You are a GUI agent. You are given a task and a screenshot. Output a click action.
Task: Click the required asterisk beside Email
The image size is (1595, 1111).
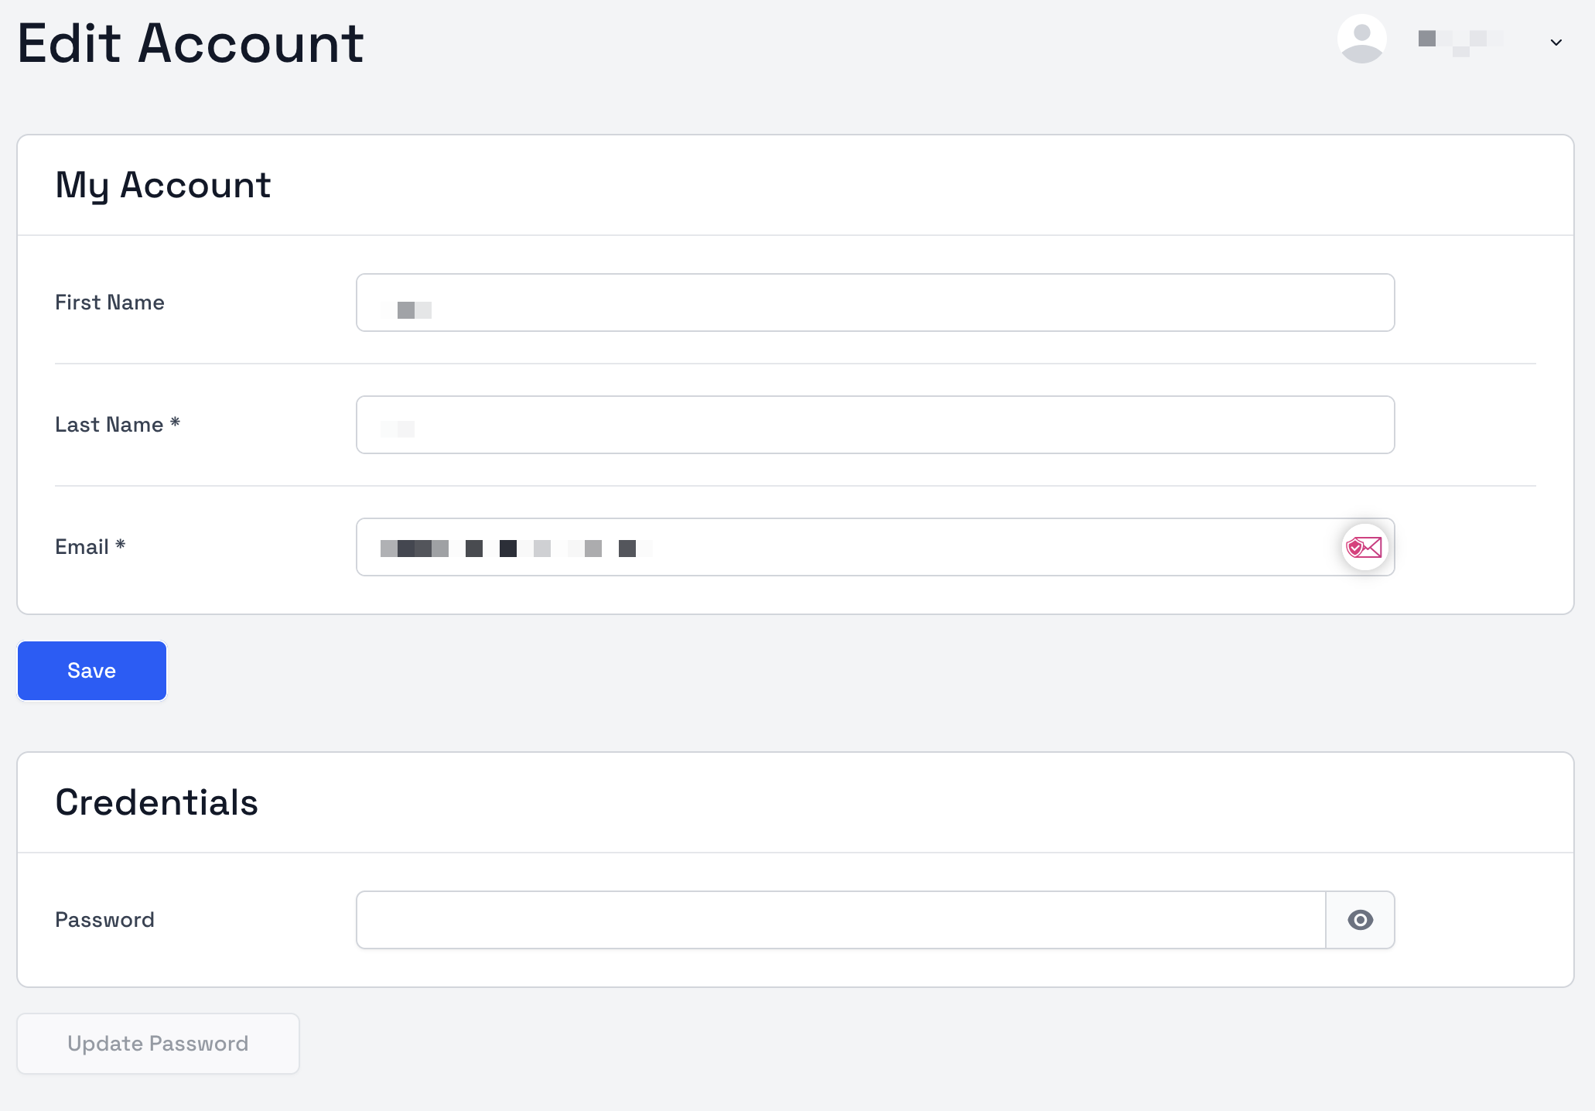[x=120, y=545]
